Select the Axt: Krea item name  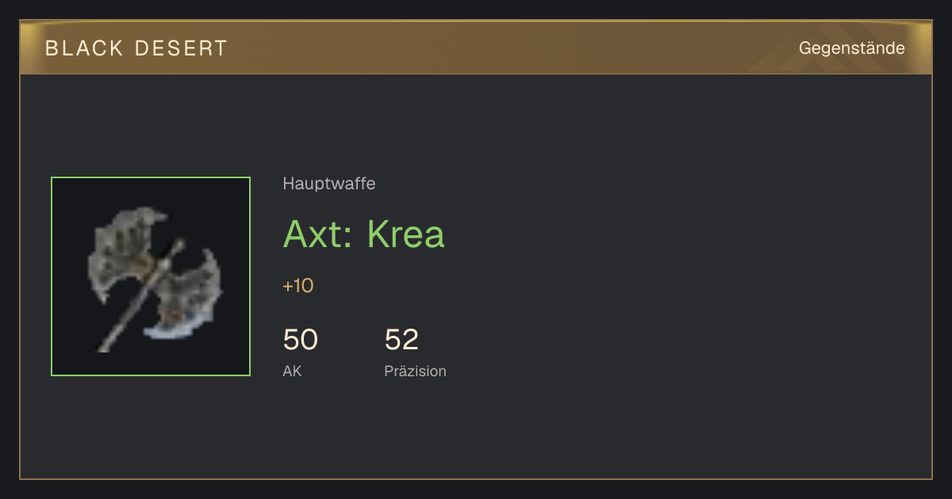363,234
